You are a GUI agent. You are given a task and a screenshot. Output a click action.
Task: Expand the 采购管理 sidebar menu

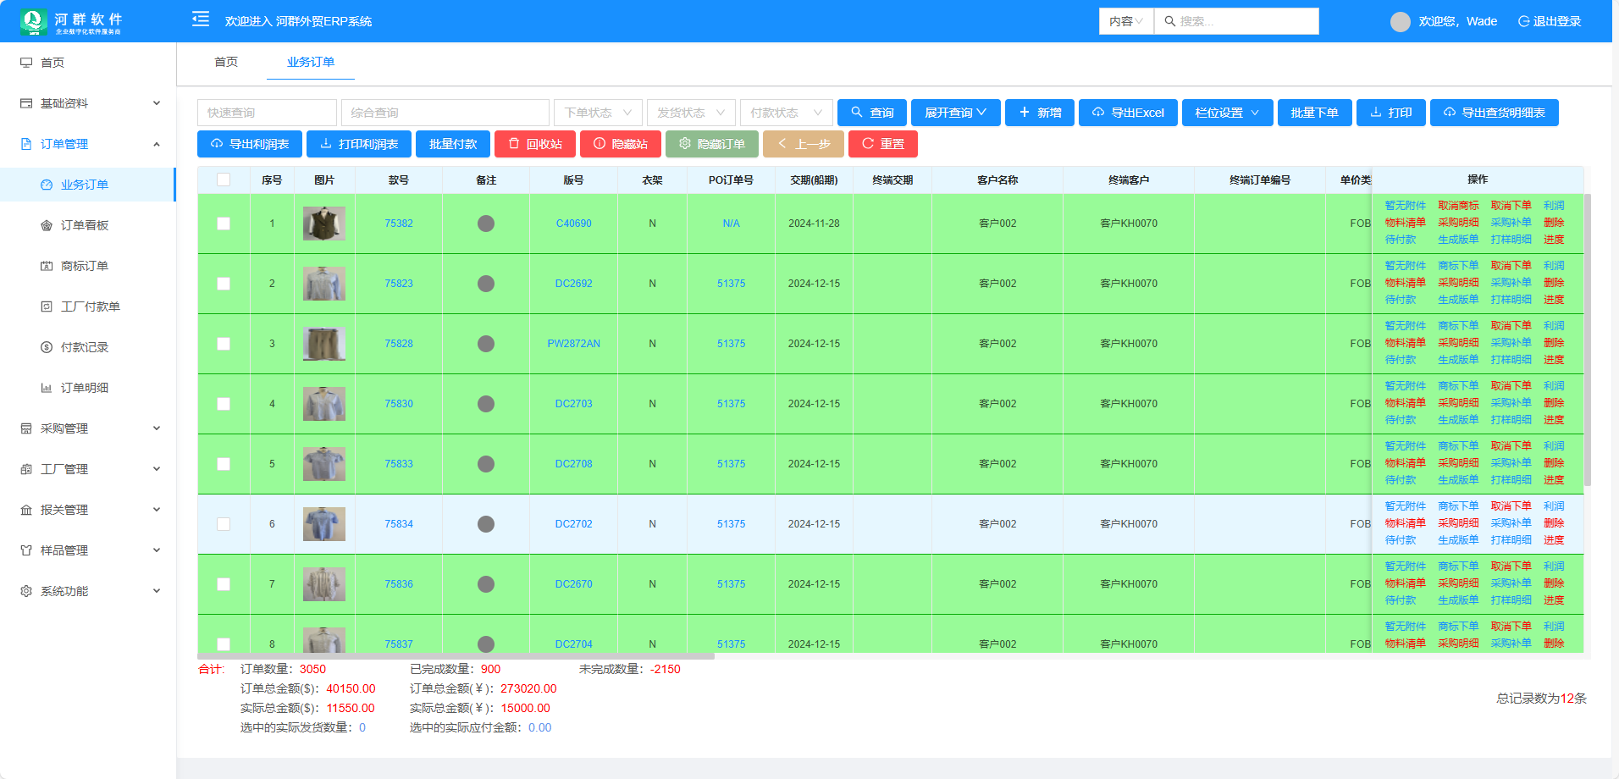pyautogui.click(x=89, y=428)
